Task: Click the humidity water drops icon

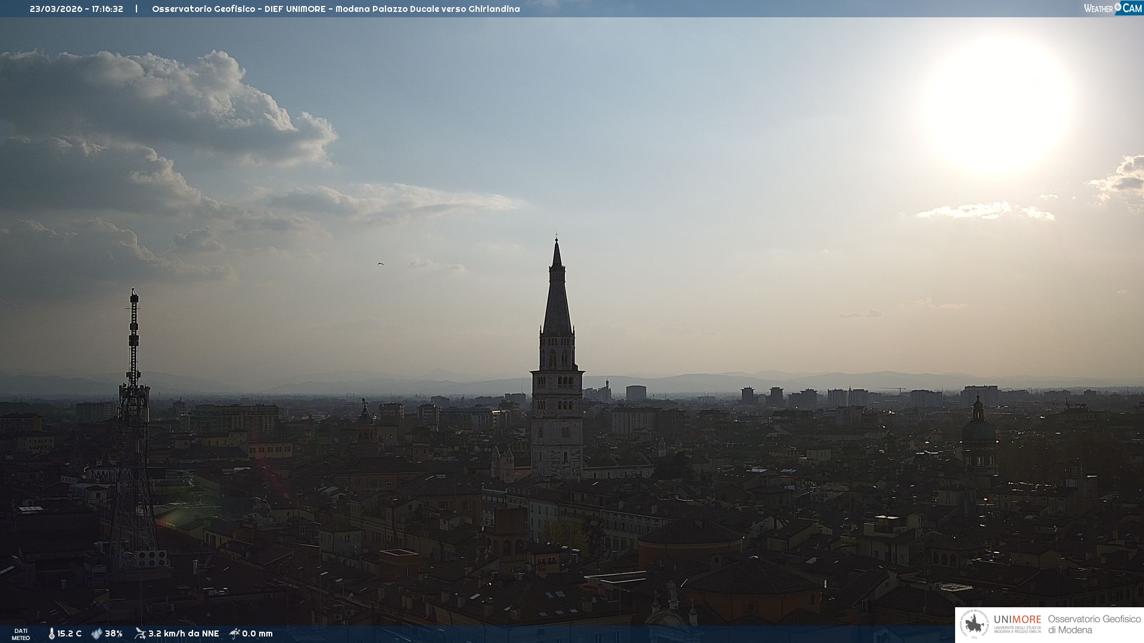Action: click(97, 633)
